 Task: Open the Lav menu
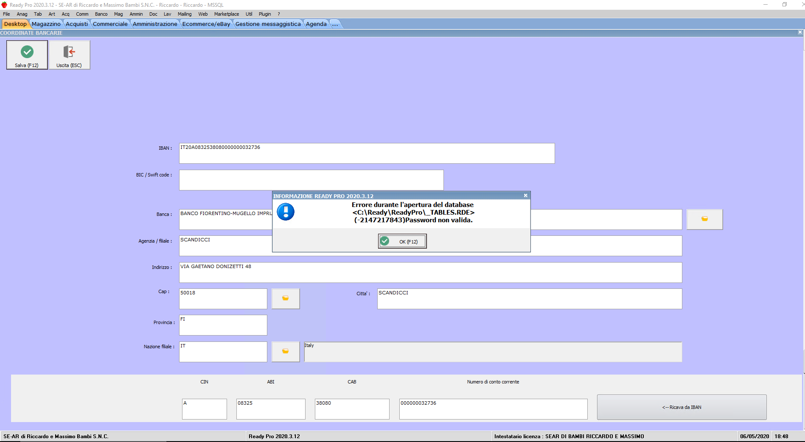pos(168,14)
